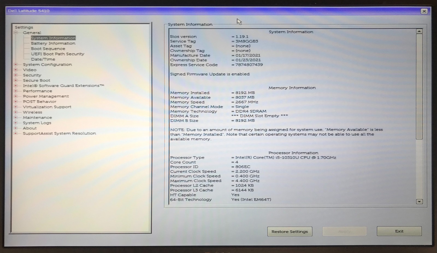Expand the System Logs node
The image size is (437, 253).
[16, 123]
